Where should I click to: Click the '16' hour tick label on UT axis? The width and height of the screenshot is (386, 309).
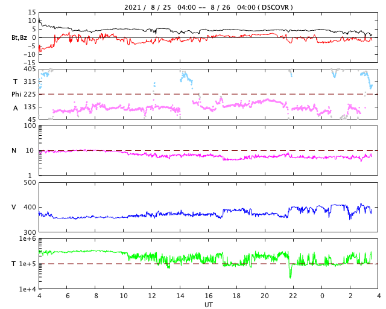[x=209, y=296]
